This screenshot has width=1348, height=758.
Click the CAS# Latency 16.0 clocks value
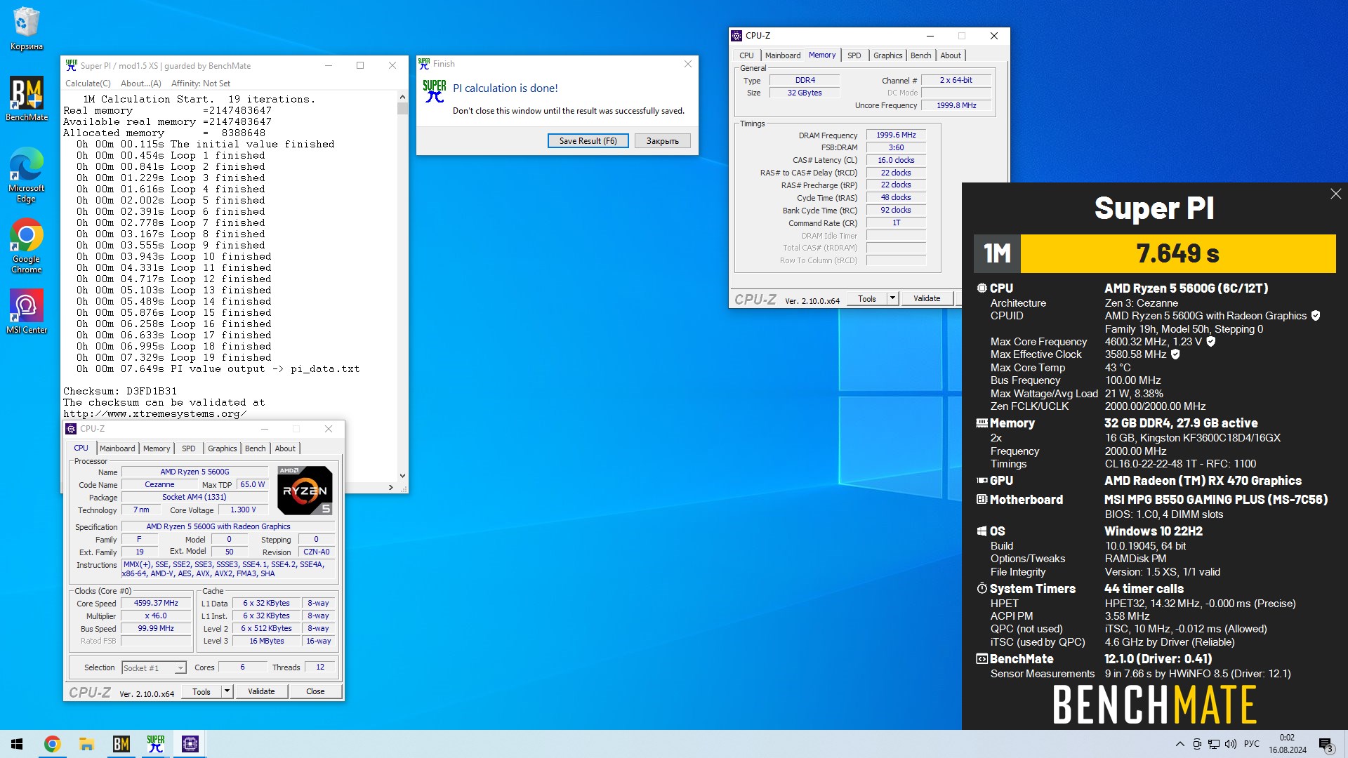896,160
